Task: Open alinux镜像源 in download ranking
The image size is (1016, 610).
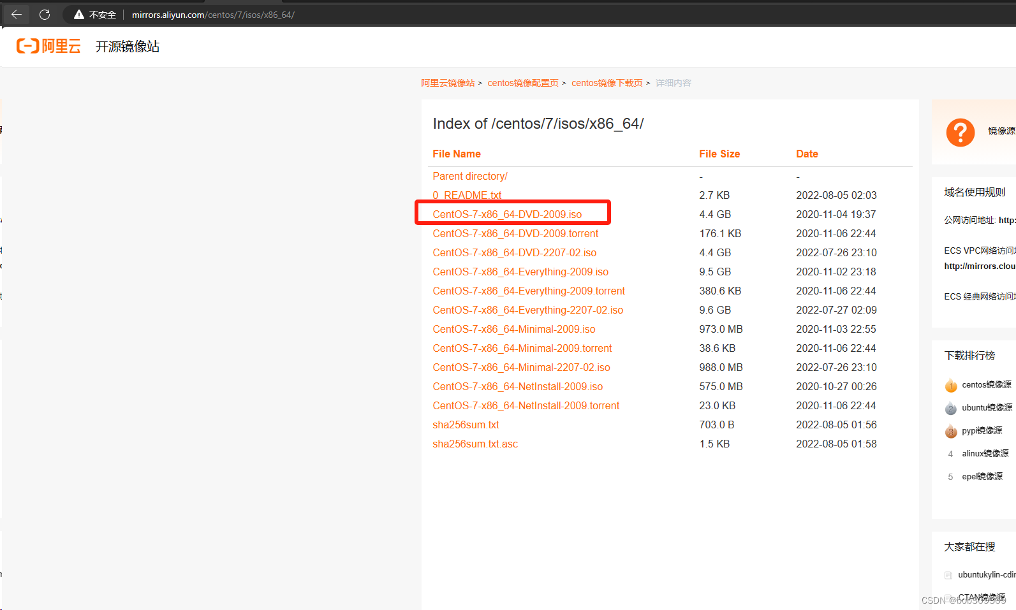Action: pyautogui.click(x=985, y=454)
